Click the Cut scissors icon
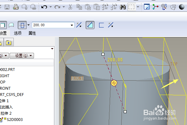This screenshot has width=187, height=125. 70,7
